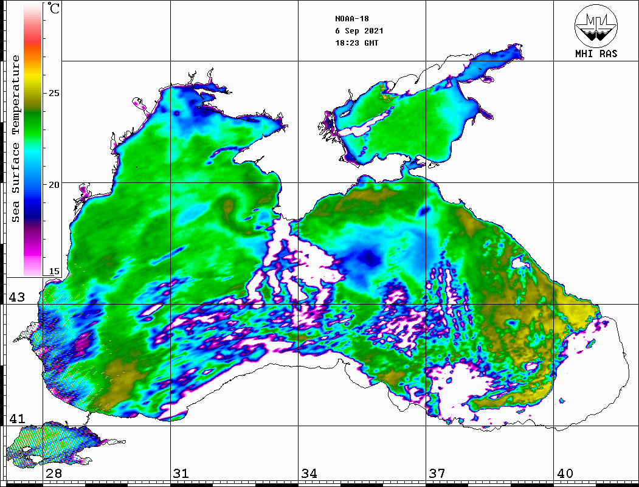
Task: Click latitude label 41
Action: click(x=16, y=419)
